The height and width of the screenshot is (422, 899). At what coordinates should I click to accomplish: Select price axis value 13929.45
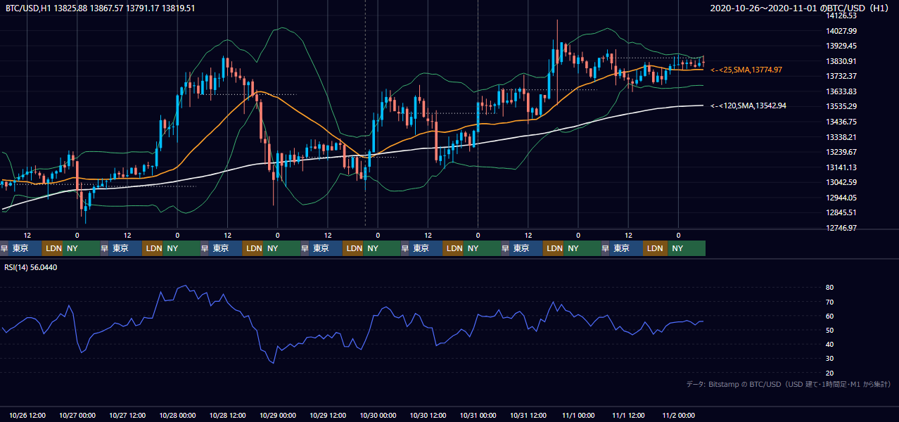[841, 46]
